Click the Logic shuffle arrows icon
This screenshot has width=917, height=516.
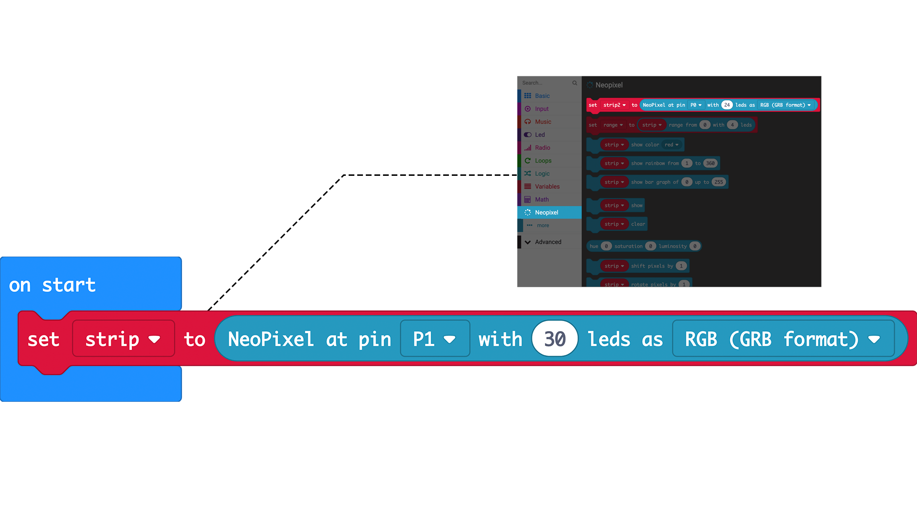pyautogui.click(x=528, y=173)
